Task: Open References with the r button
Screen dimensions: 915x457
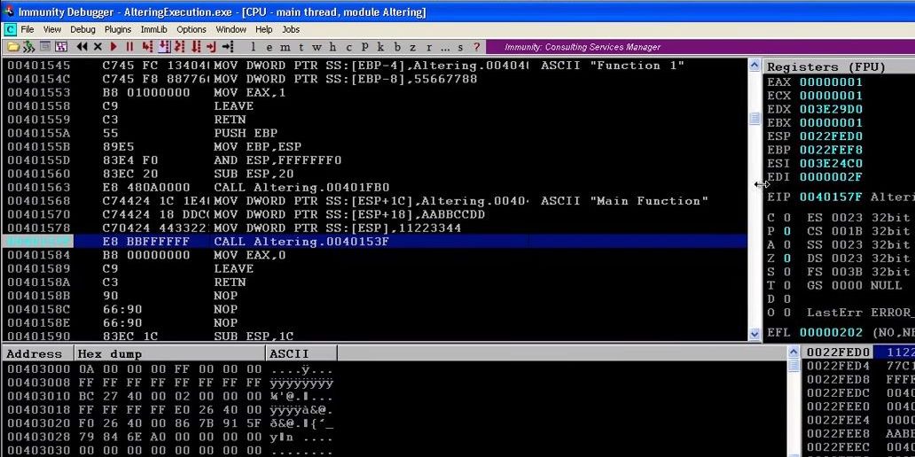Action: [429, 47]
